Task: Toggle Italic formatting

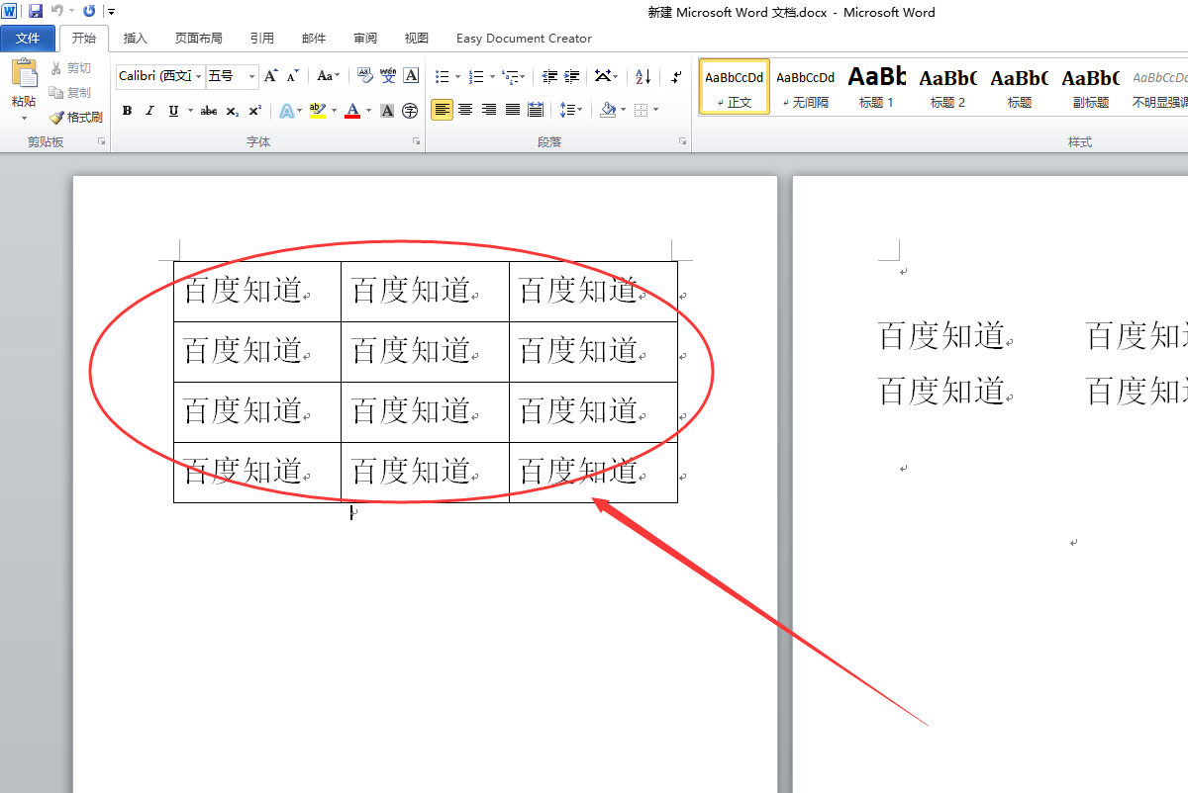Action: 149,111
